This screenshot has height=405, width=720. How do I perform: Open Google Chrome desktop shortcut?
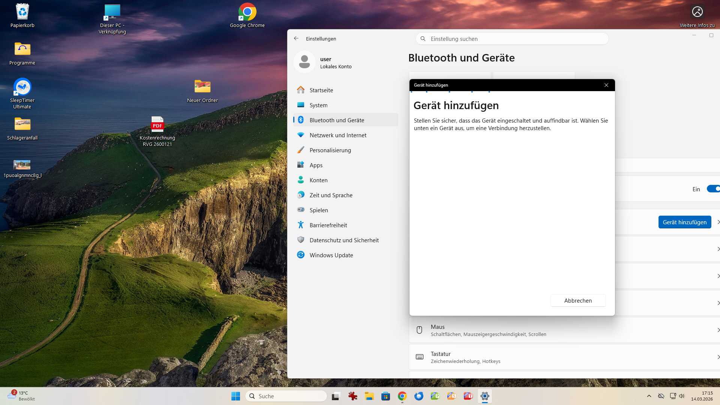(x=247, y=13)
